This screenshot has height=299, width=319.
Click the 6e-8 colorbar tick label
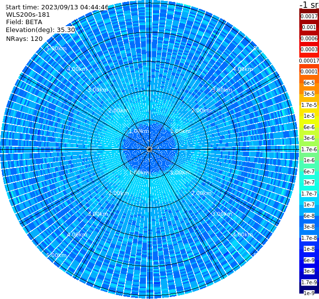(309, 216)
